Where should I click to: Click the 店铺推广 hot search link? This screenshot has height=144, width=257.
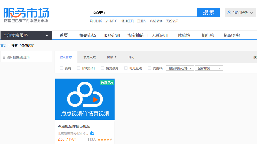click(112, 21)
